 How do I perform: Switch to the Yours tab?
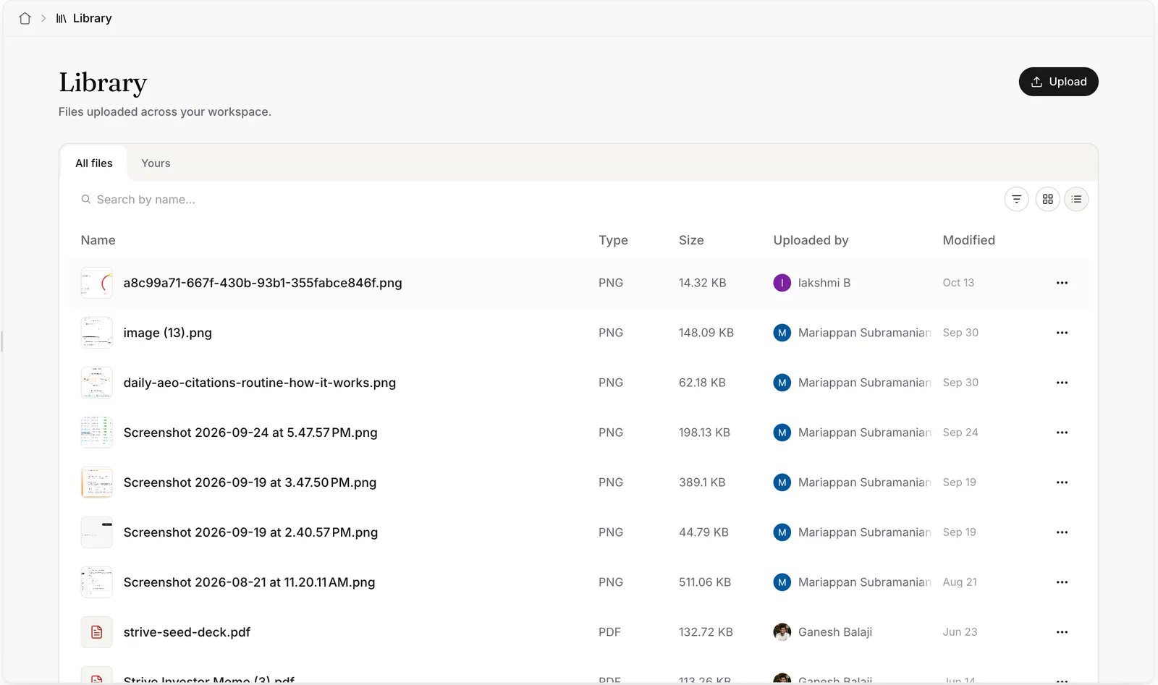tap(156, 163)
